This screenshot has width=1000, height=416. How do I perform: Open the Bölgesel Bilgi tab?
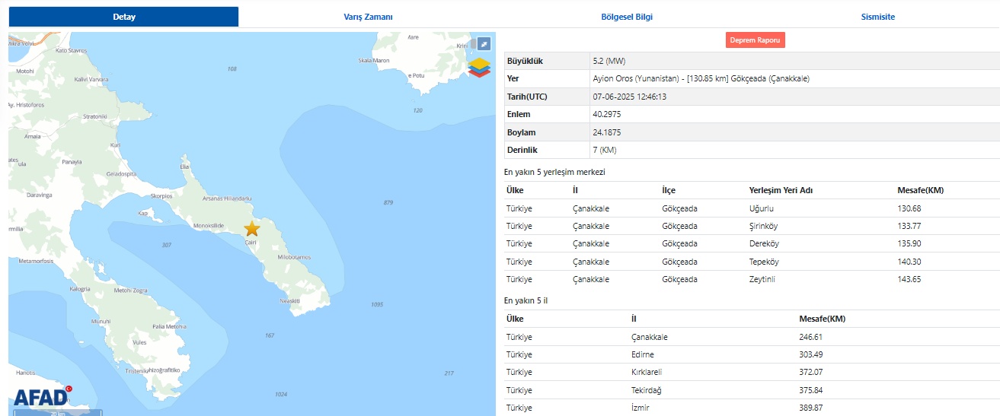point(627,17)
